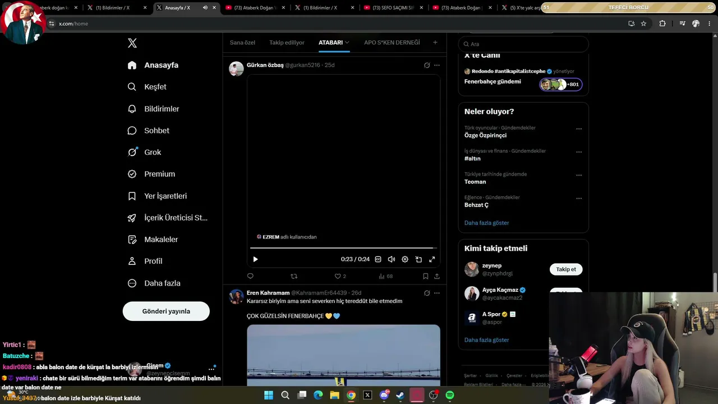Switch to the Sana özel tab
This screenshot has height=404, width=718.
(242, 43)
